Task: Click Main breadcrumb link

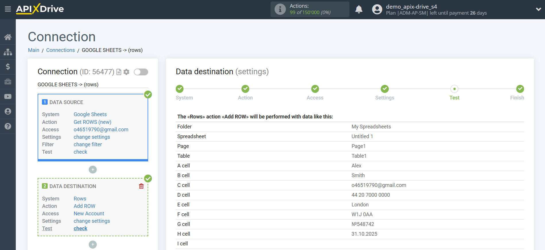Action: point(34,50)
